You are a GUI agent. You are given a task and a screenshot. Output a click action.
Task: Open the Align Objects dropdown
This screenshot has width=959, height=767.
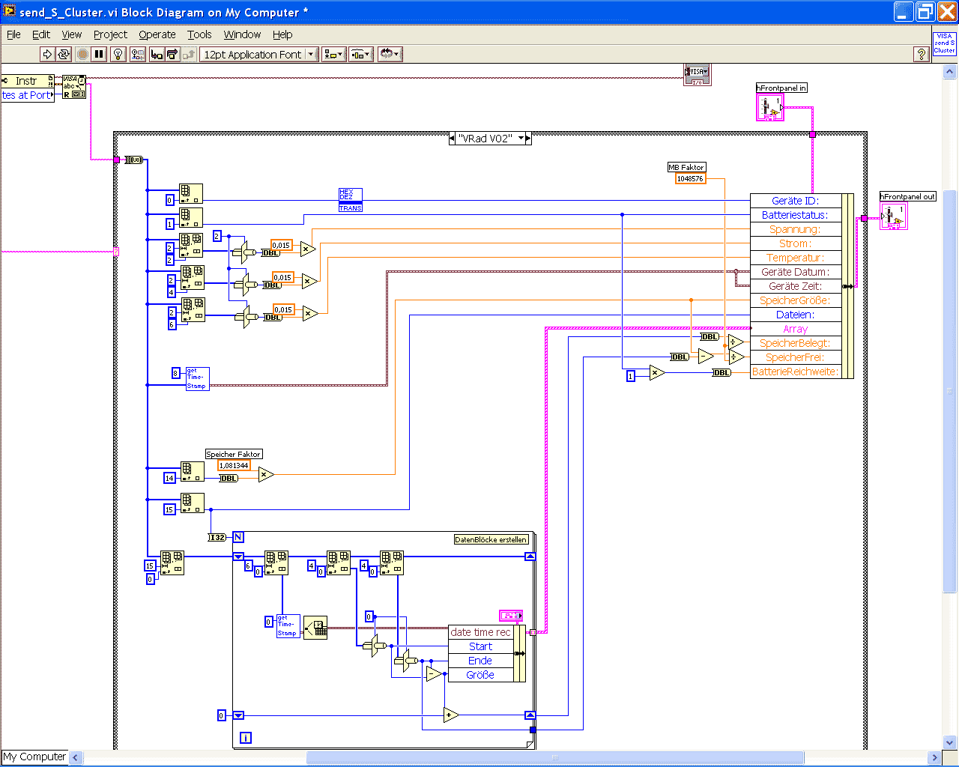(x=333, y=54)
